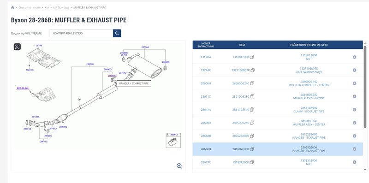Show info for CLAMP - EXHAUST PIPE row

(x=354, y=110)
